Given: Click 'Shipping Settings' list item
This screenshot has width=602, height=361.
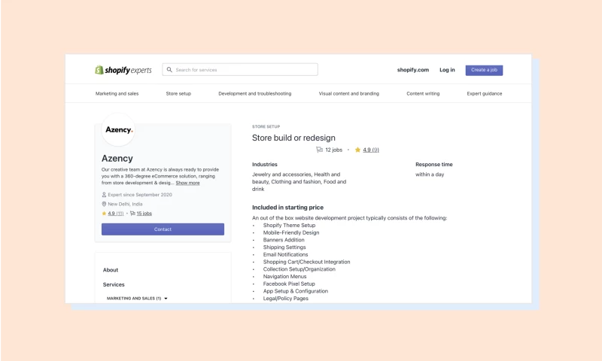Looking at the screenshot, I should 284,247.
